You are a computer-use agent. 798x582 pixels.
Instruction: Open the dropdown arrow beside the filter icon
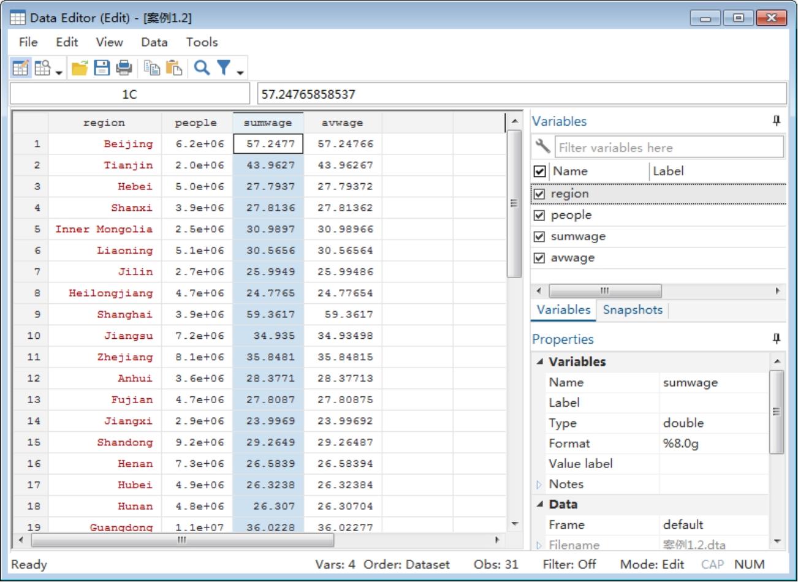(x=240, y=72)
